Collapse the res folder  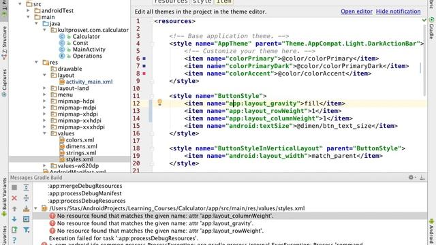(x=36, y=62)
